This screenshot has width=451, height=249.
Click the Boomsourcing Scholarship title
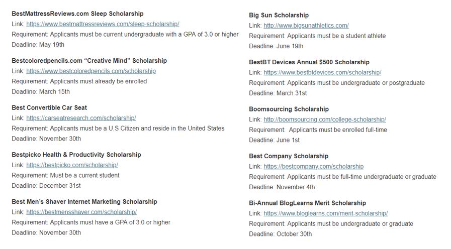coord(289,109)
